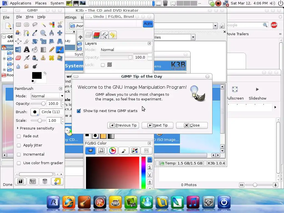Click the swap foreground/background colors arrow
284x213 pixels.
pos(45,73)
